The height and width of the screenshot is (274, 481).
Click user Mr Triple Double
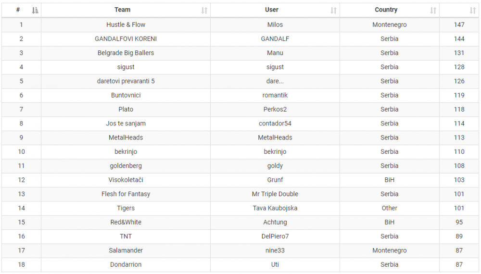click(x=275, y=194)
